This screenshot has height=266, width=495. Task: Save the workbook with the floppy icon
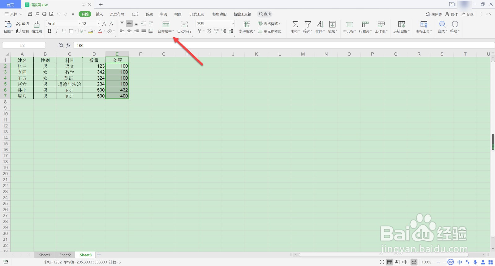(30, 14)
